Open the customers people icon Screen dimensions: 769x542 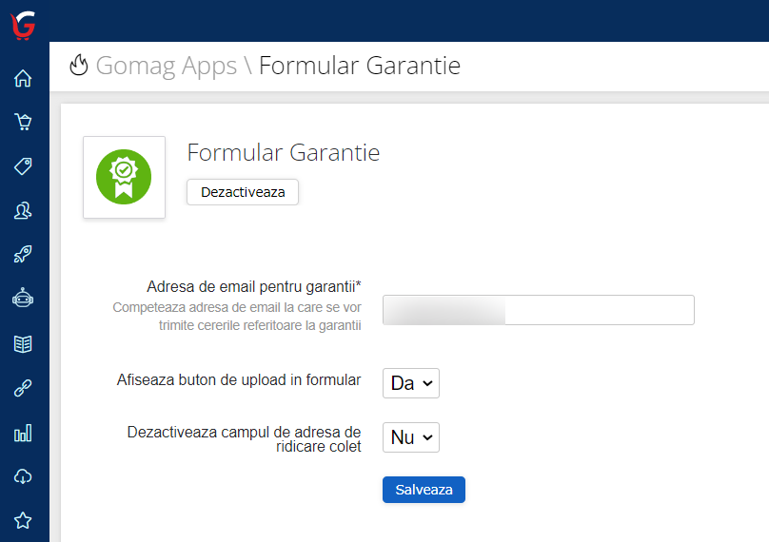(x=23, y=211)
